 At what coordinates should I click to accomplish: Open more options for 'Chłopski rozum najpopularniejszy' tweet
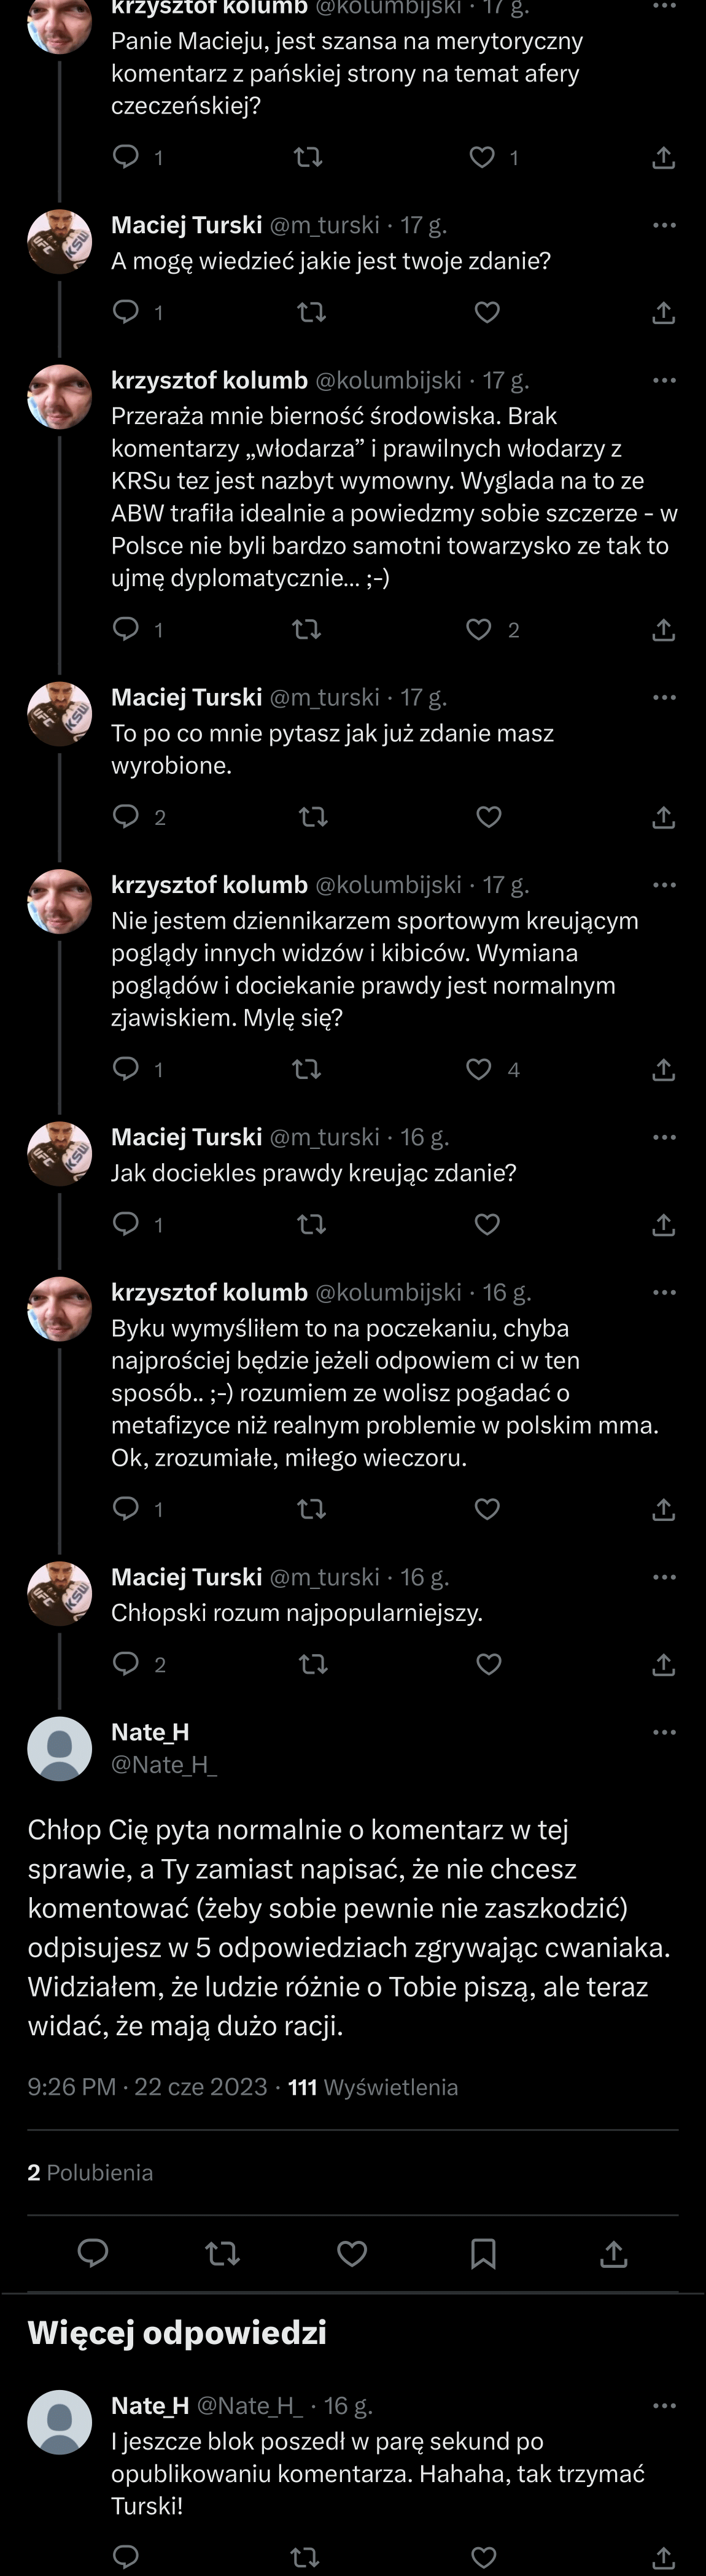[664, 1577]
